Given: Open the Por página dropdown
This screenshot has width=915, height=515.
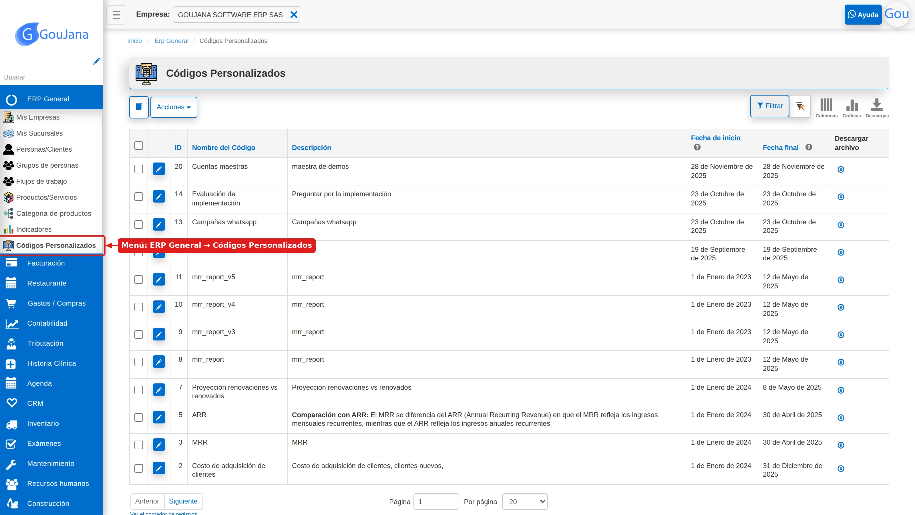Looking at the screenshot, I should [525, 502].
